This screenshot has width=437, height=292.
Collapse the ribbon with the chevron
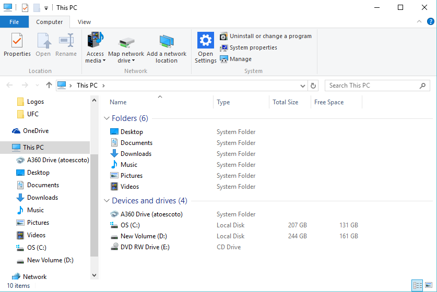[x=419, y=21]
